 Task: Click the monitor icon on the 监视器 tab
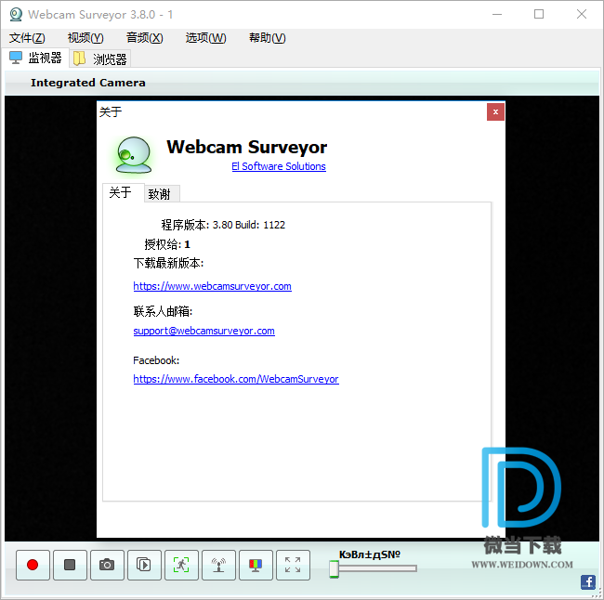[16, 58]
